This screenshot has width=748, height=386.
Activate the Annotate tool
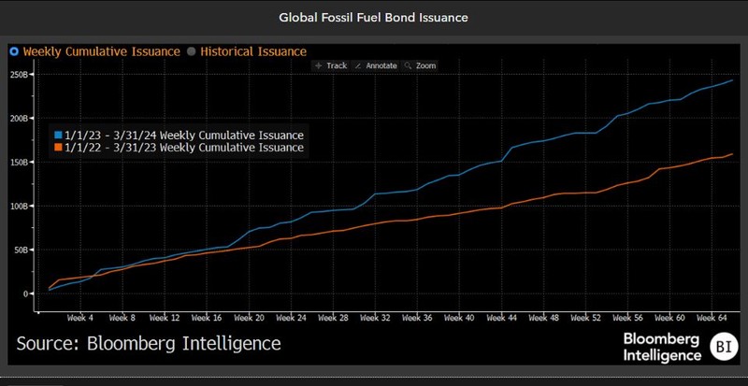point(377,65)
